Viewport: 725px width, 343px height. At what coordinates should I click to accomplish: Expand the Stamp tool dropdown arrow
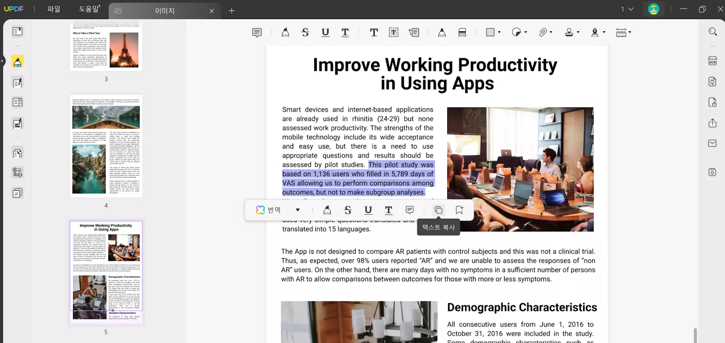[578, 32]
